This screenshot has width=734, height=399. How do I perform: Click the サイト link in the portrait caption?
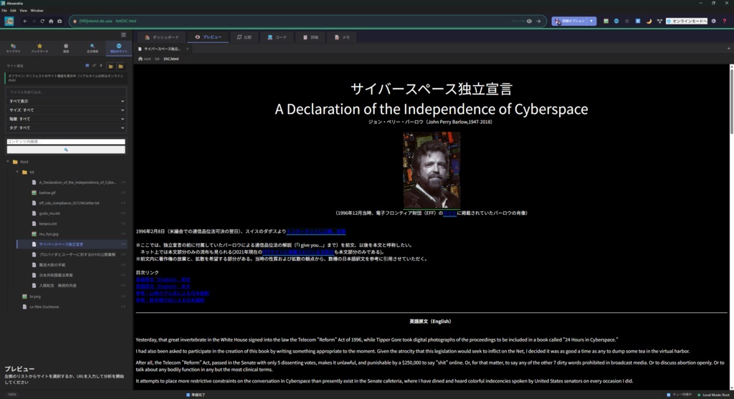(x=449, y=213)
